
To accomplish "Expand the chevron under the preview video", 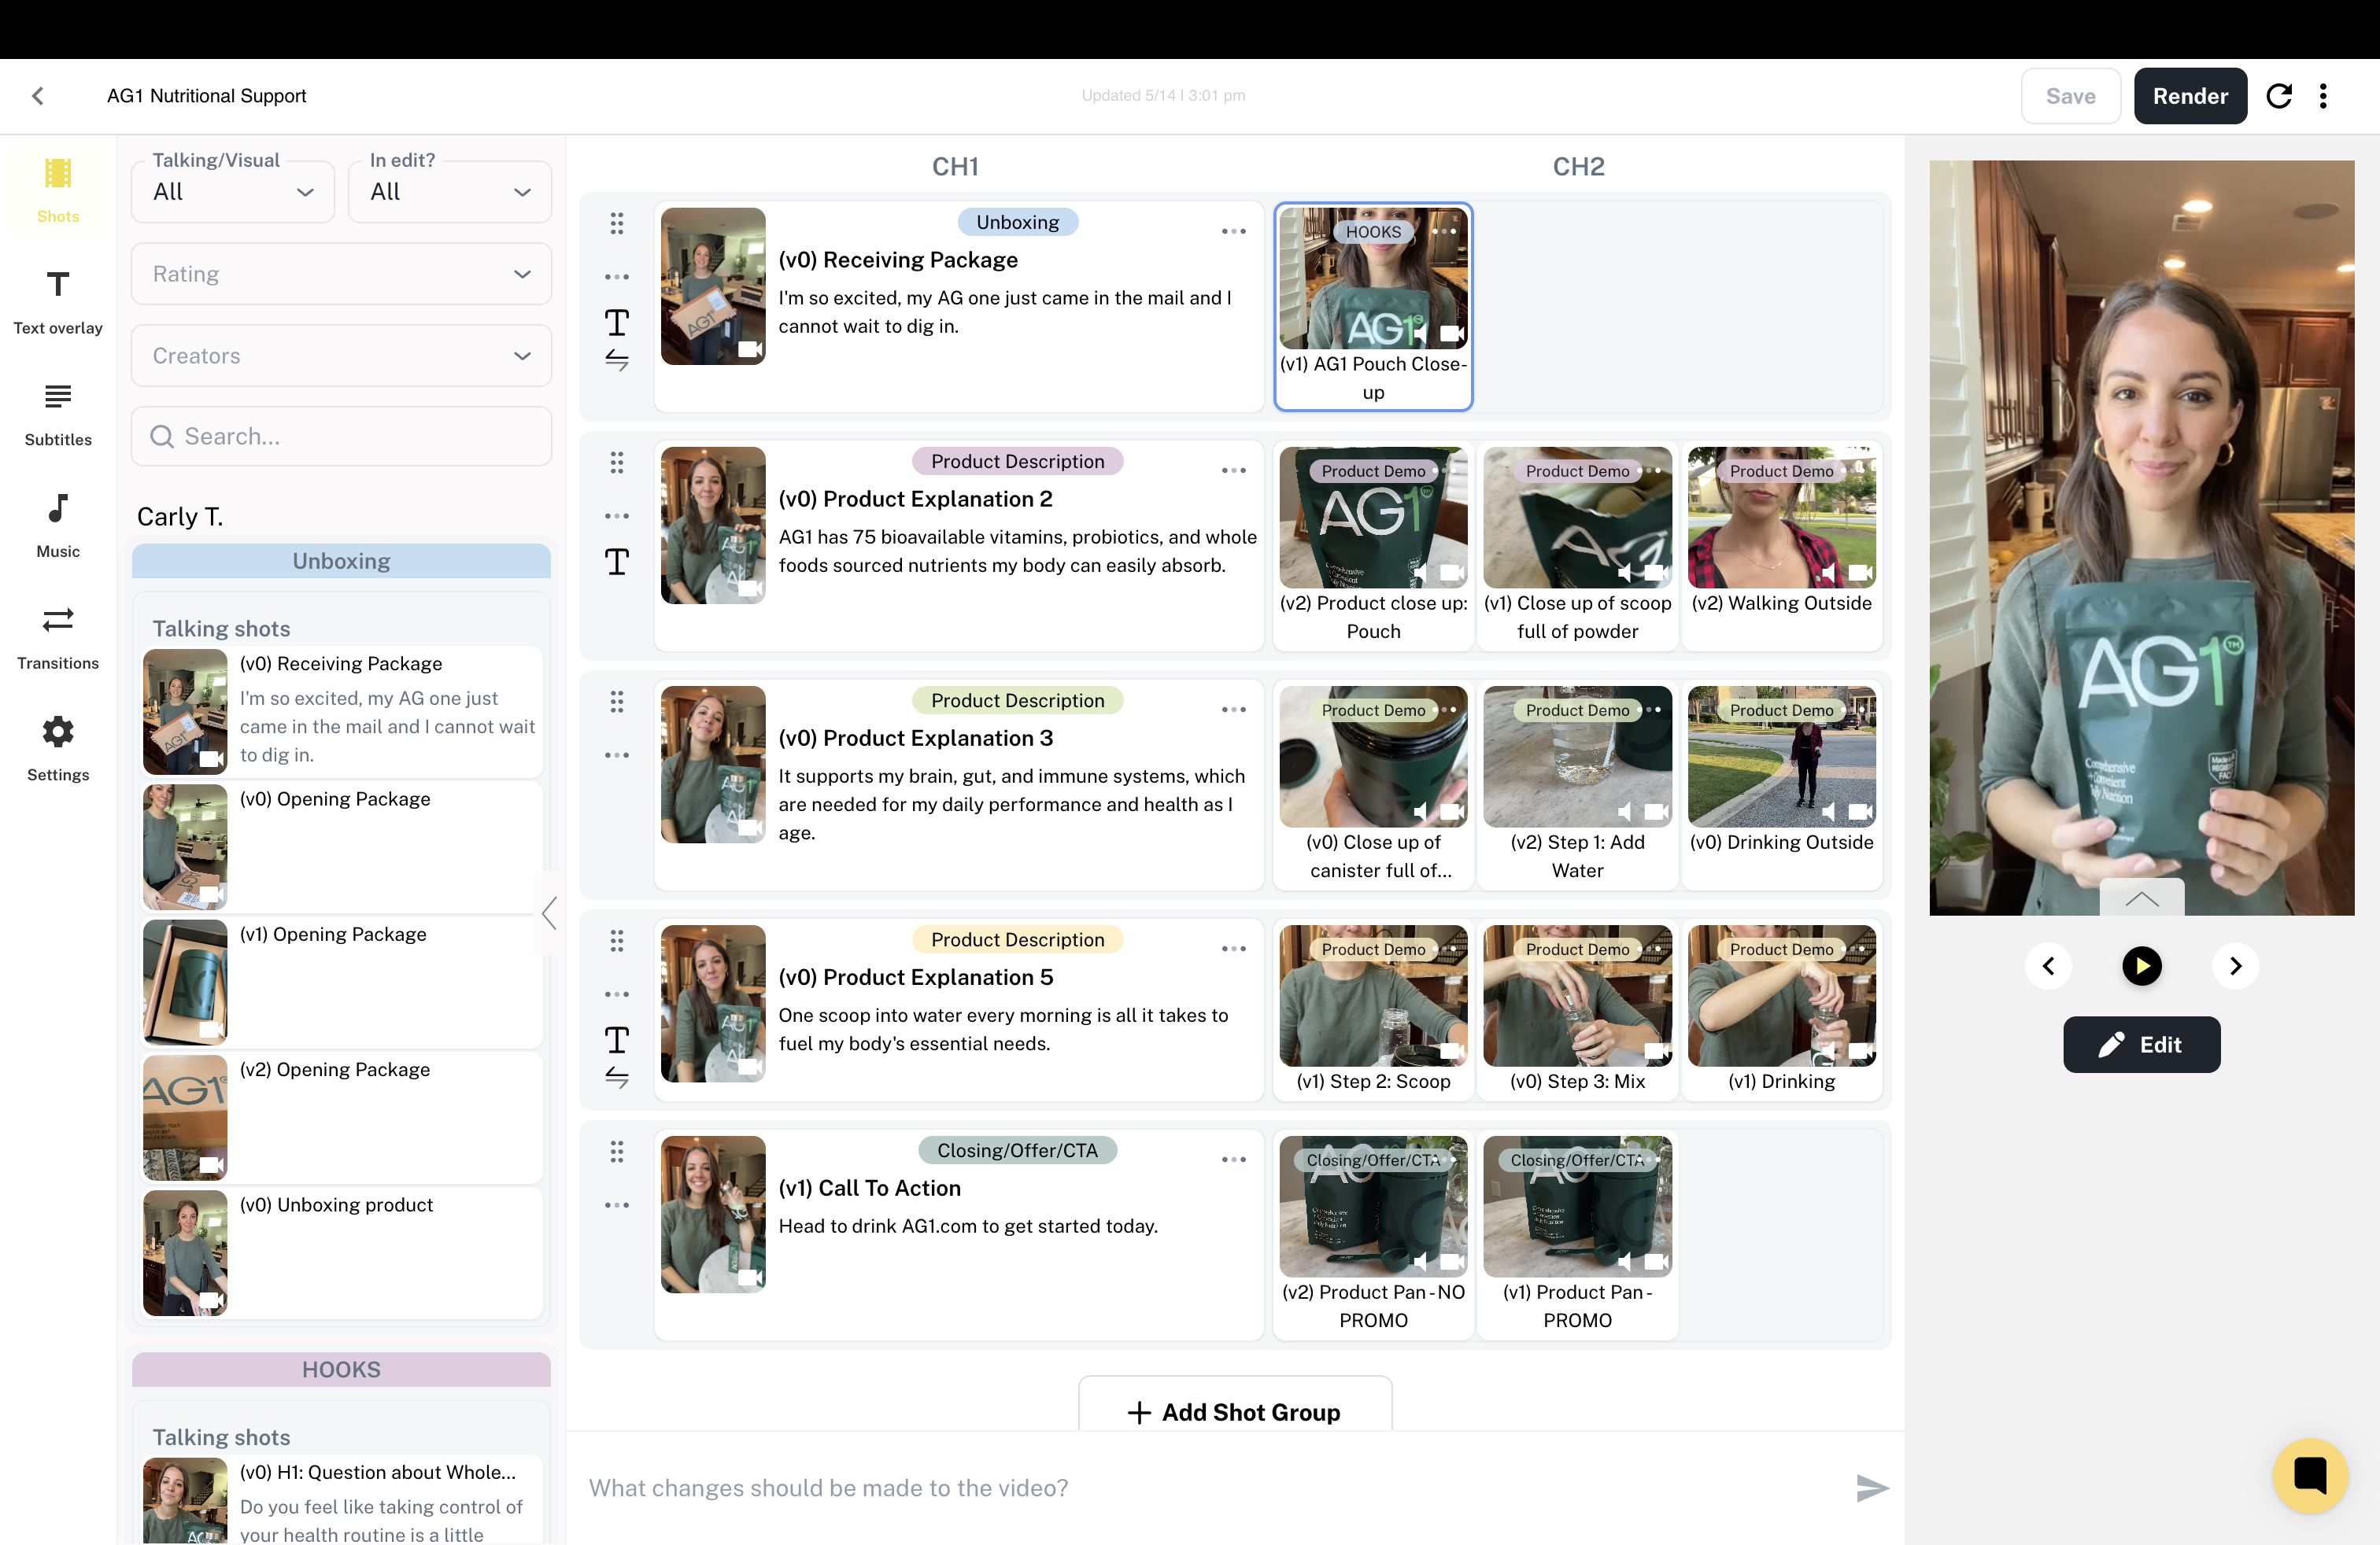I will point(2142,898).
